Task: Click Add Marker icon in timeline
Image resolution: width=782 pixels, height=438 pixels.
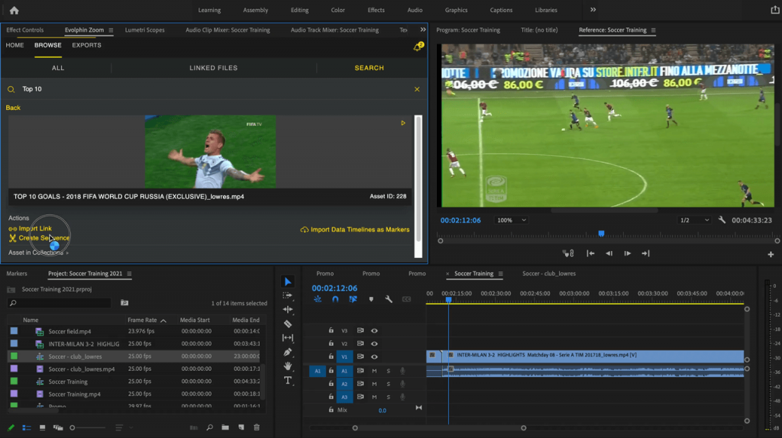Action: [371, 299]
